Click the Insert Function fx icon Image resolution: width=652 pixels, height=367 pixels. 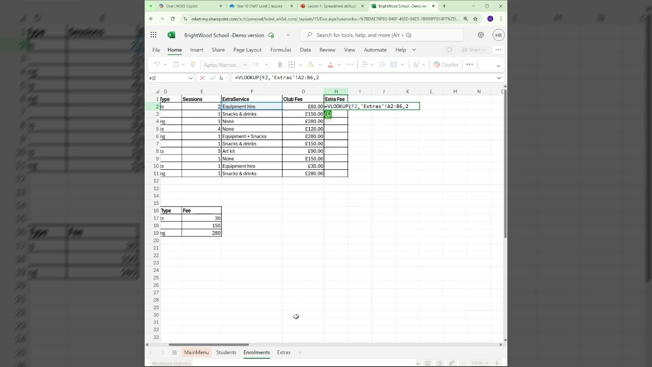221,78
